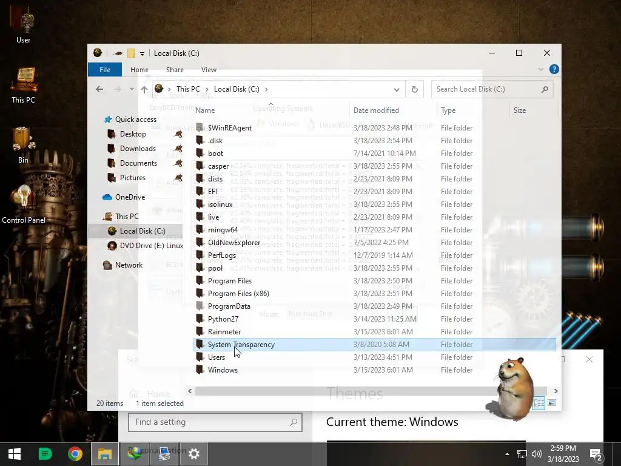Open the notification center icon
This screenshot has height=466, width=621.
[x=596, y=454]
